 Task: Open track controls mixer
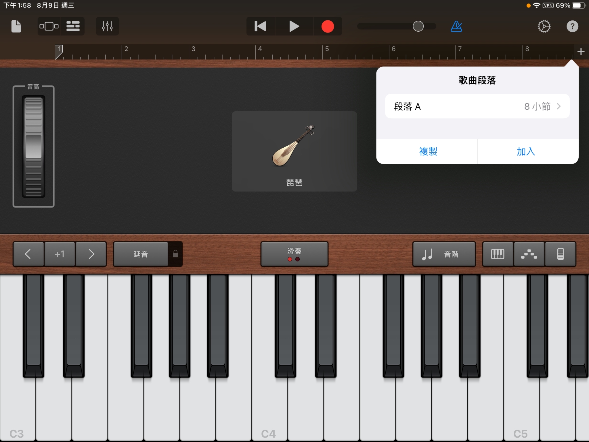coord(107,26)
